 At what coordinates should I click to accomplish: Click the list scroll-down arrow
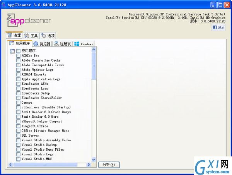94,160
